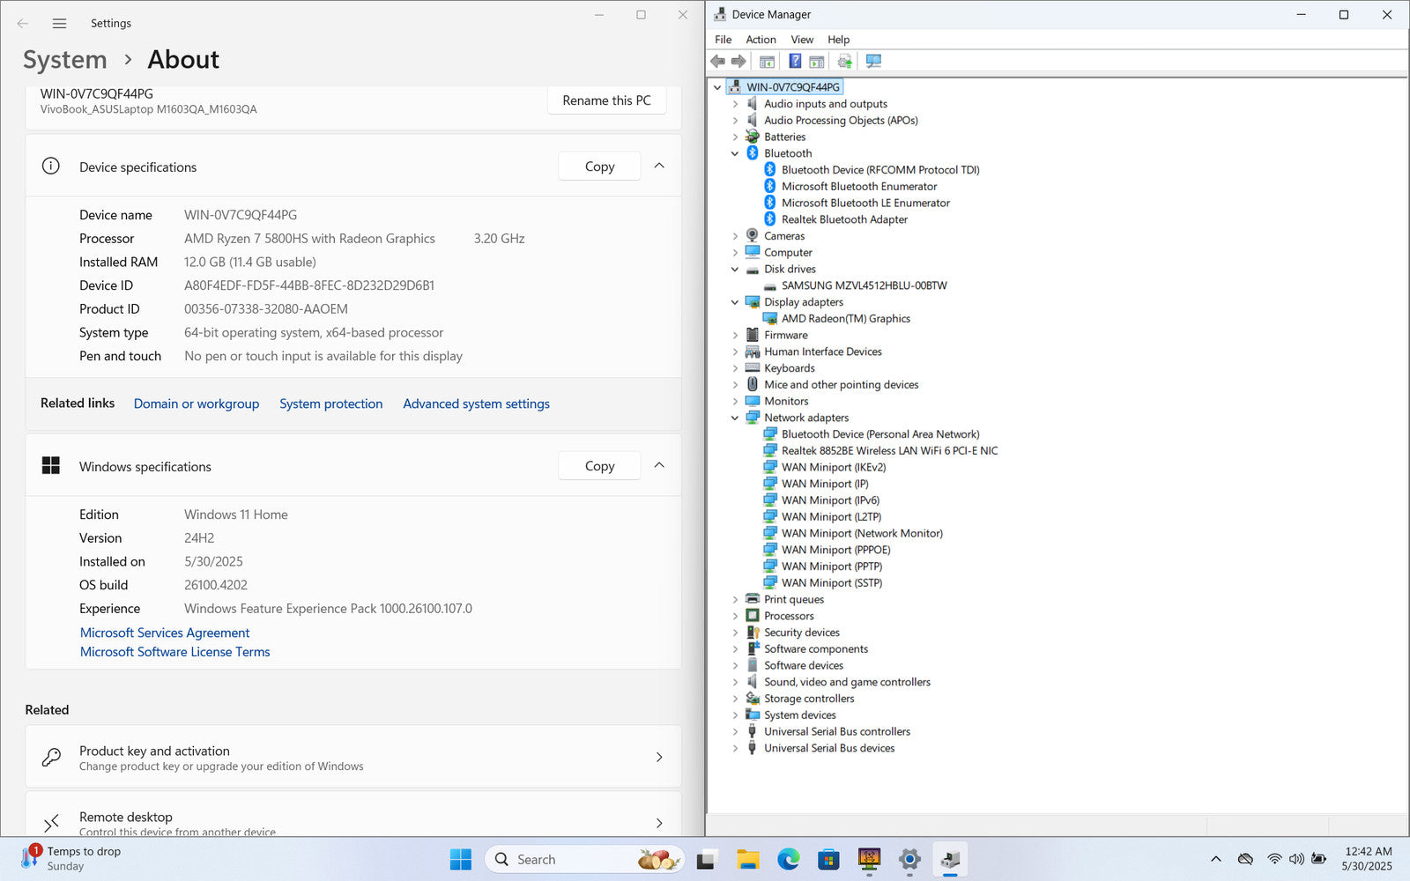Select SAMSUNG MZVL4512HBLU-00BTW disk drive

[864, 285]
